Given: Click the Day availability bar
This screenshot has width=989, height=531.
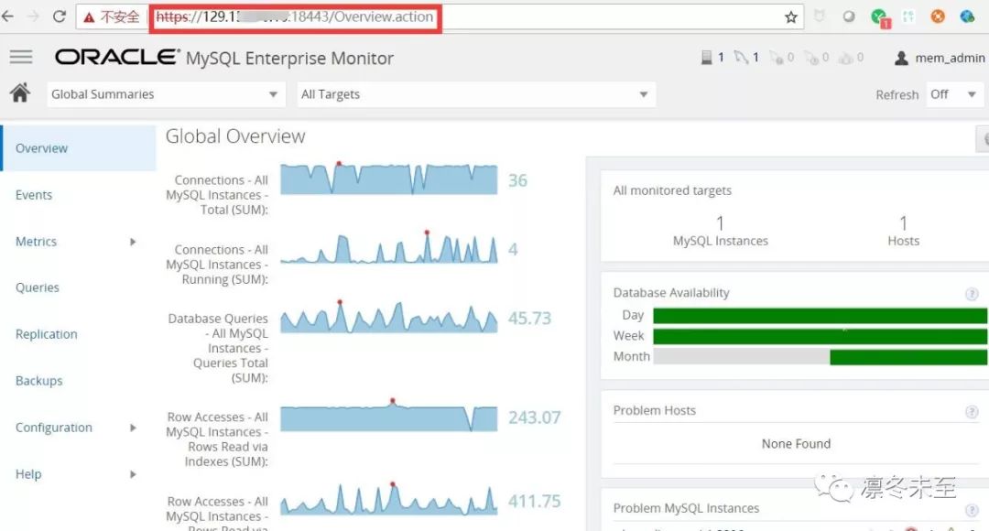Looking at the screenshot, I should (x=820, y=315).
